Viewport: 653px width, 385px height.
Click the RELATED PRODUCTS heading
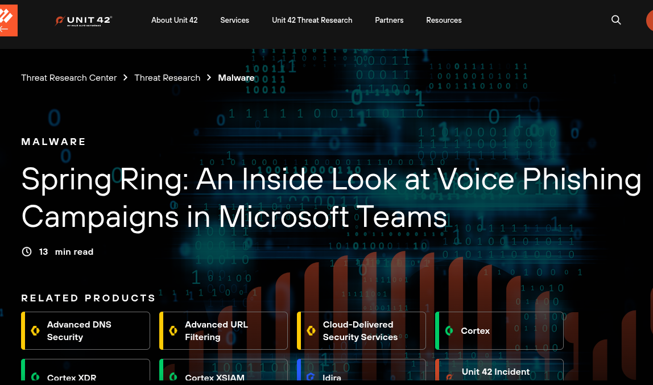point(88,298)
